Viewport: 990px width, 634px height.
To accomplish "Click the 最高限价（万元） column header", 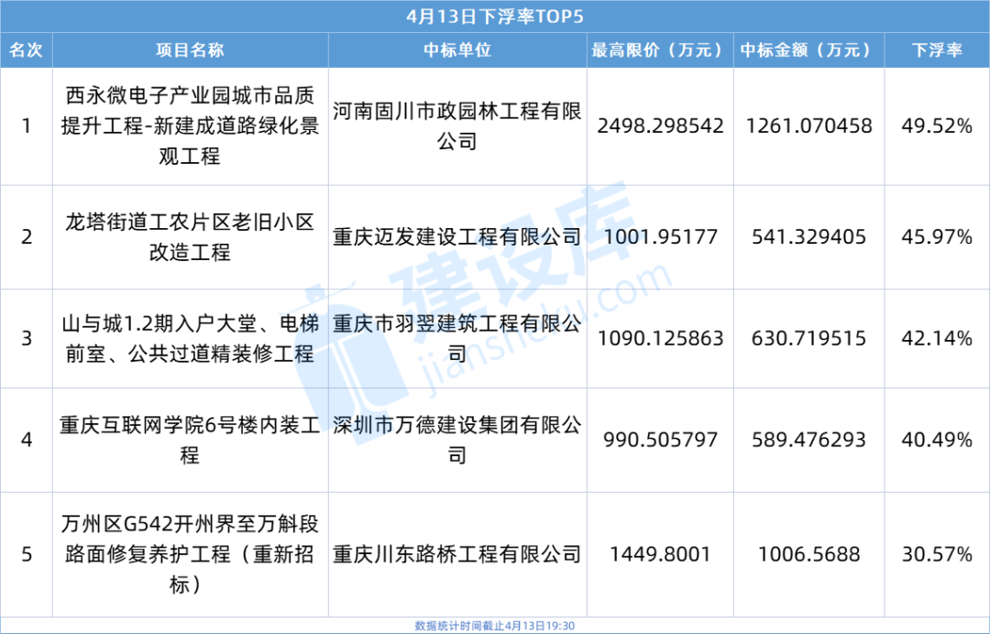I will 659,50.
